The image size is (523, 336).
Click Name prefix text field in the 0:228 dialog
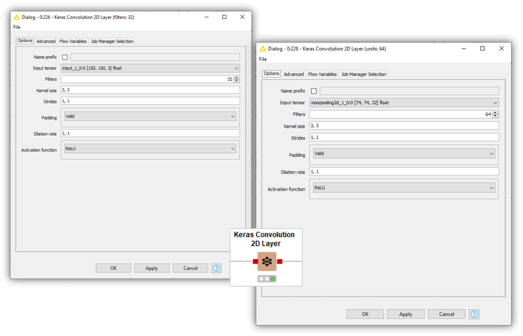click(x=409, y=91)
